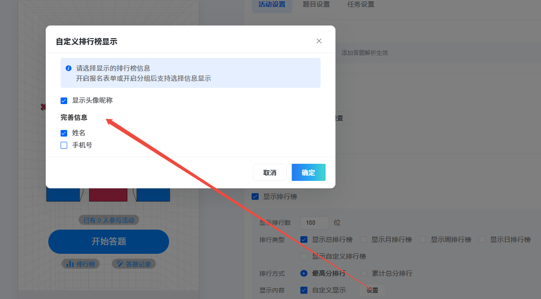
Task: Toggle 显示总排行榜 checkbox
Action: click(304, 240)
